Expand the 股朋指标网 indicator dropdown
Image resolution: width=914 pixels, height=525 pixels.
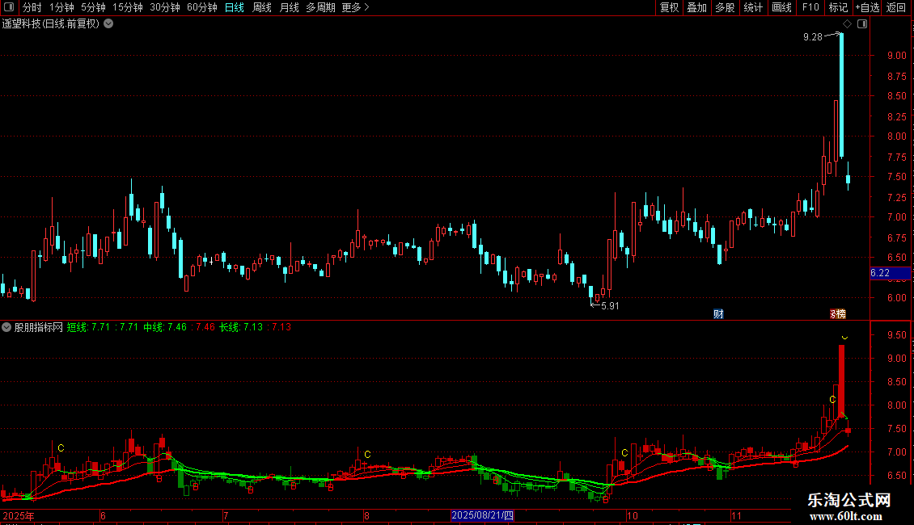point(6,327)
